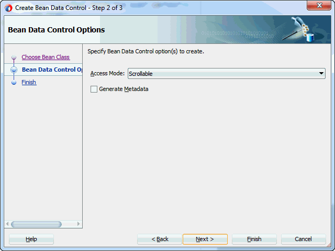Open Help for this dialog

click(x=31, y=239)
